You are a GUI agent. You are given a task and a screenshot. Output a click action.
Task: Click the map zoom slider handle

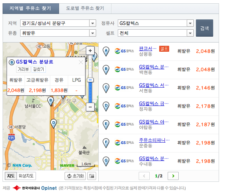pos(90,80)
